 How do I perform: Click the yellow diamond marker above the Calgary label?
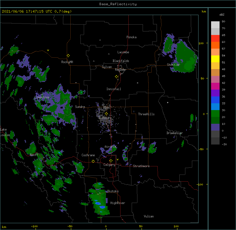pos(111,161)
